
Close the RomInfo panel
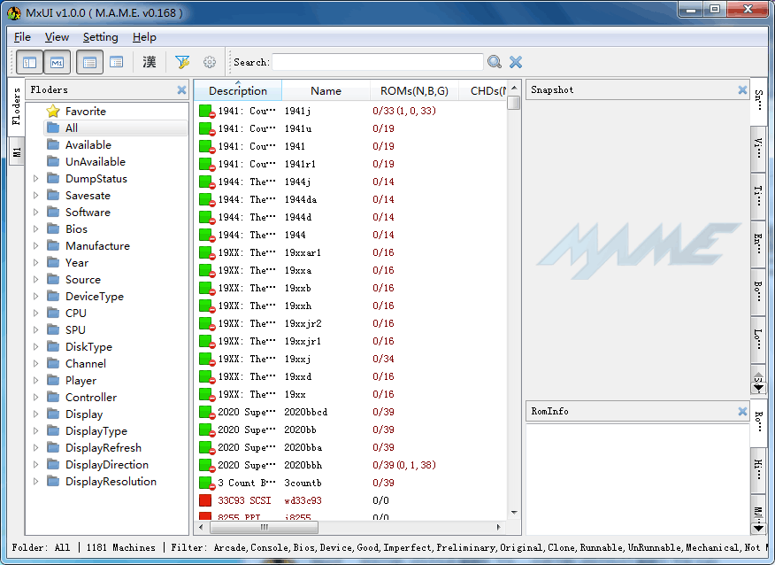tap(742, 412)
